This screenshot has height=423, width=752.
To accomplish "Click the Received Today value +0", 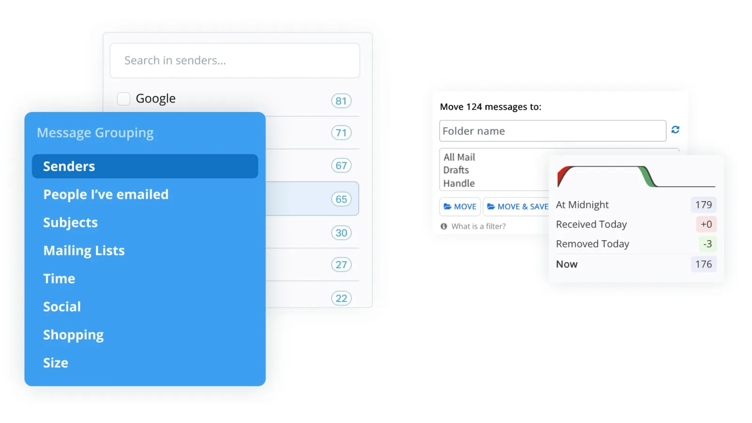I will (x=706, y=224).
